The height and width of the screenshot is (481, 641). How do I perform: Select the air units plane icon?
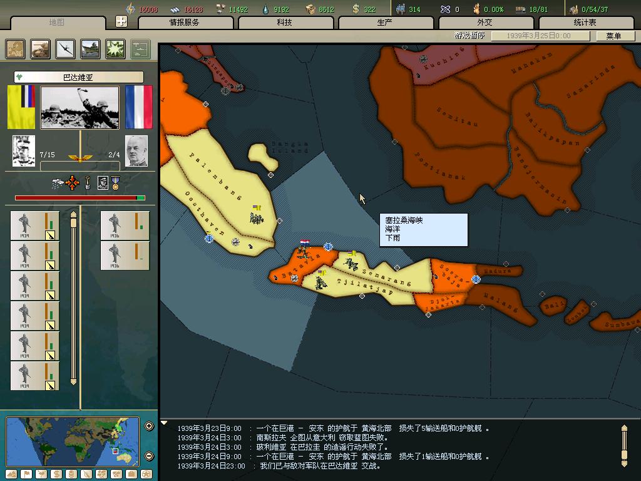coord(65,49)
